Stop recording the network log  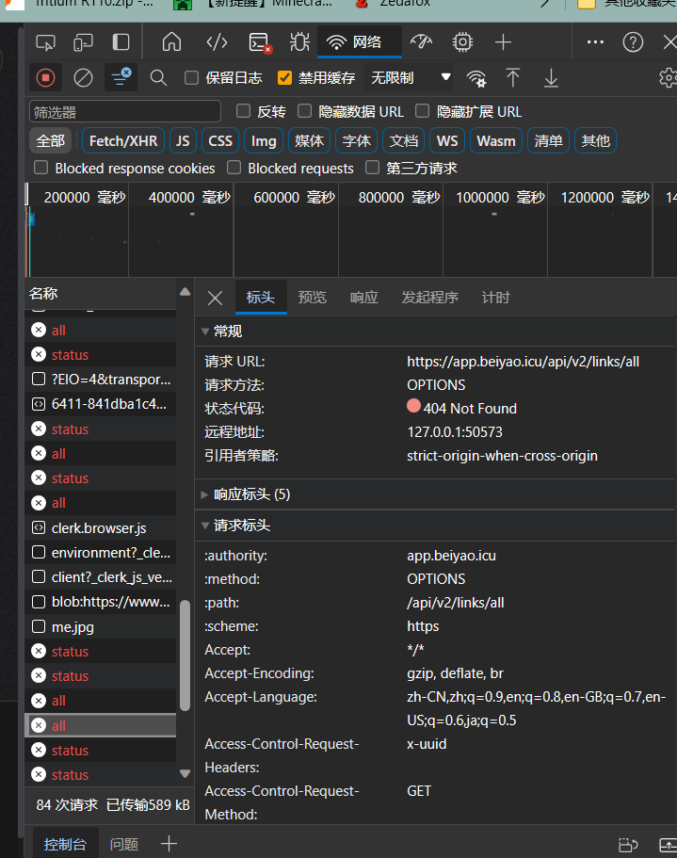45,78
